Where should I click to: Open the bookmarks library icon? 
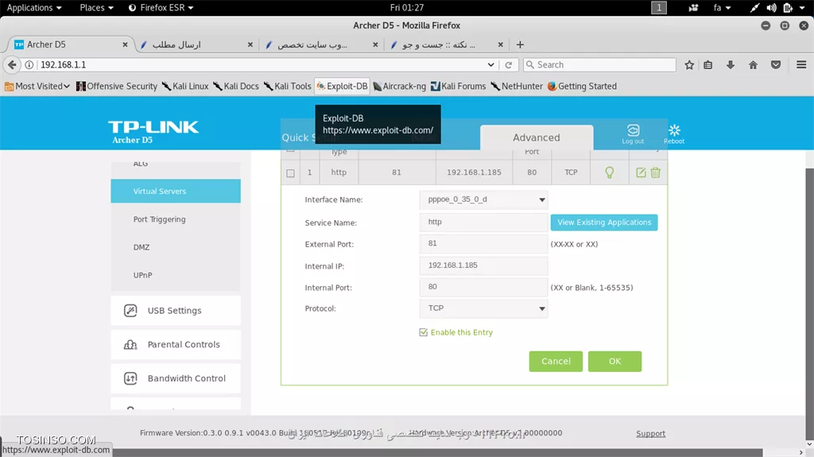click(708, 65)
